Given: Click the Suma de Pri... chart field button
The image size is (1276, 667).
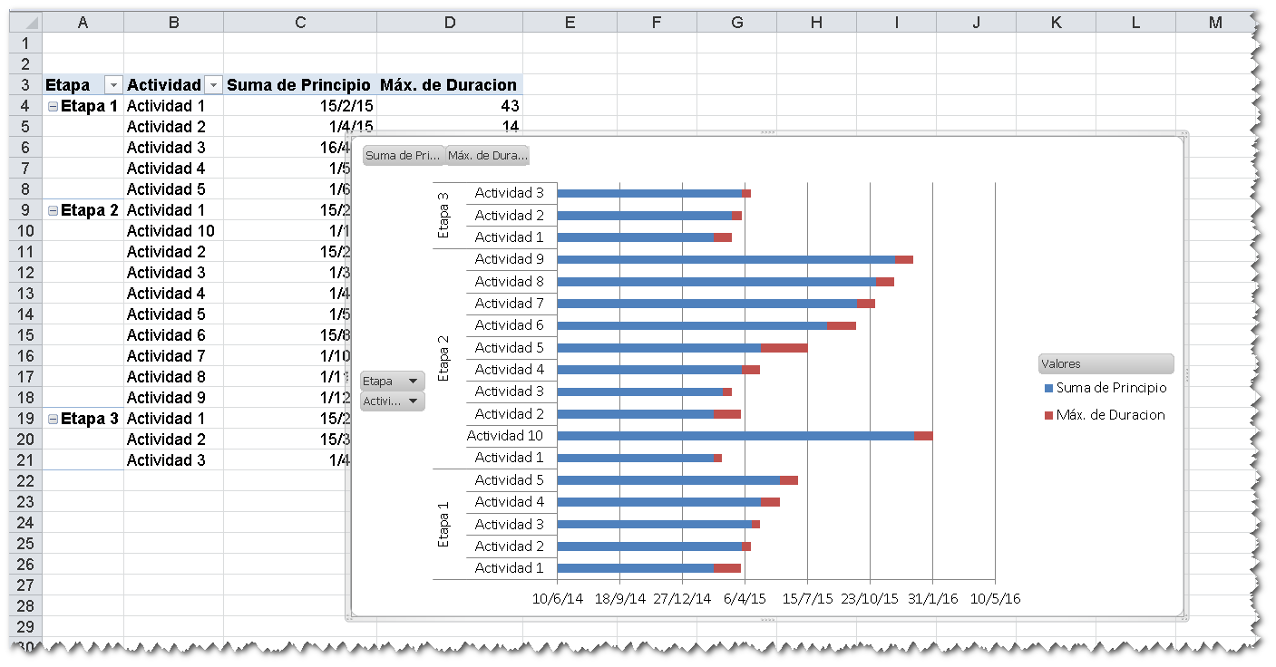Looking at the screenshot, I should click(x=404, y=156).
